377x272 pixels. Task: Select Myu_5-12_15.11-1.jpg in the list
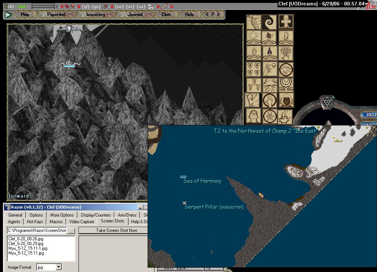[x=28, y=248]
